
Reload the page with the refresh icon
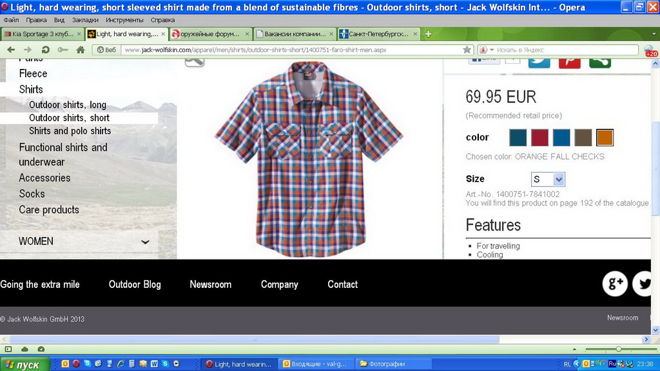(45, 50)
